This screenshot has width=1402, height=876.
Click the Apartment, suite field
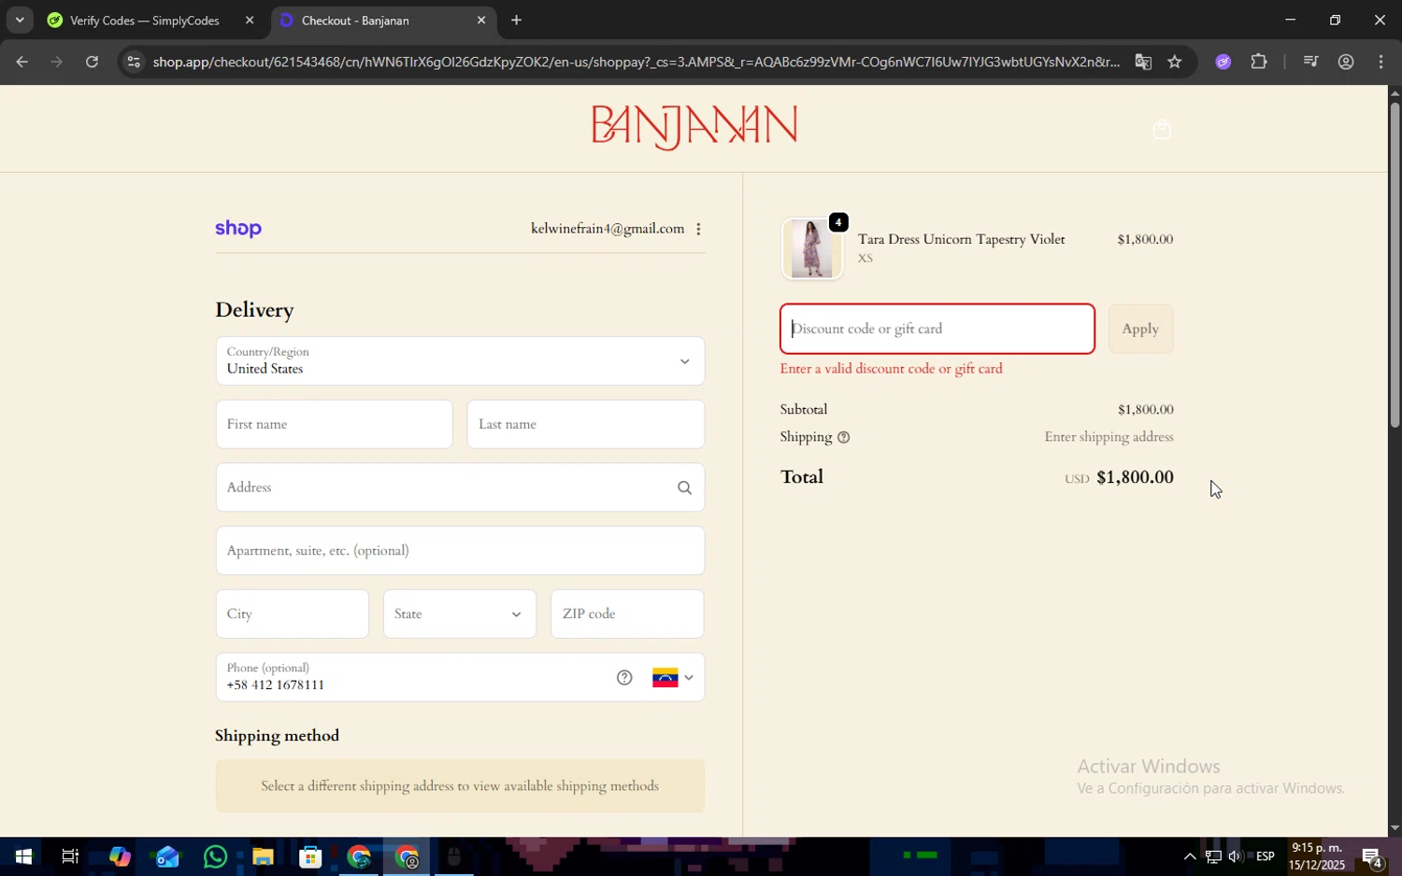point(460,550)
